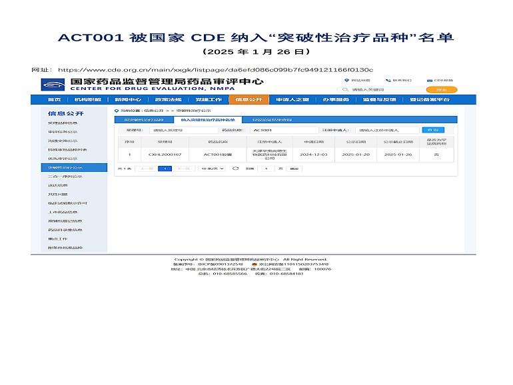Viewport: 513px width, 385px height.
Task: Select the 纳入突破性治疗品种名单 tab
Action: point(208,120)
